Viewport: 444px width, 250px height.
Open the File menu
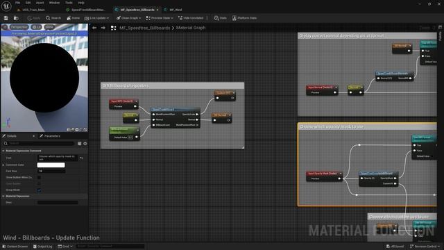click(17, 3)
